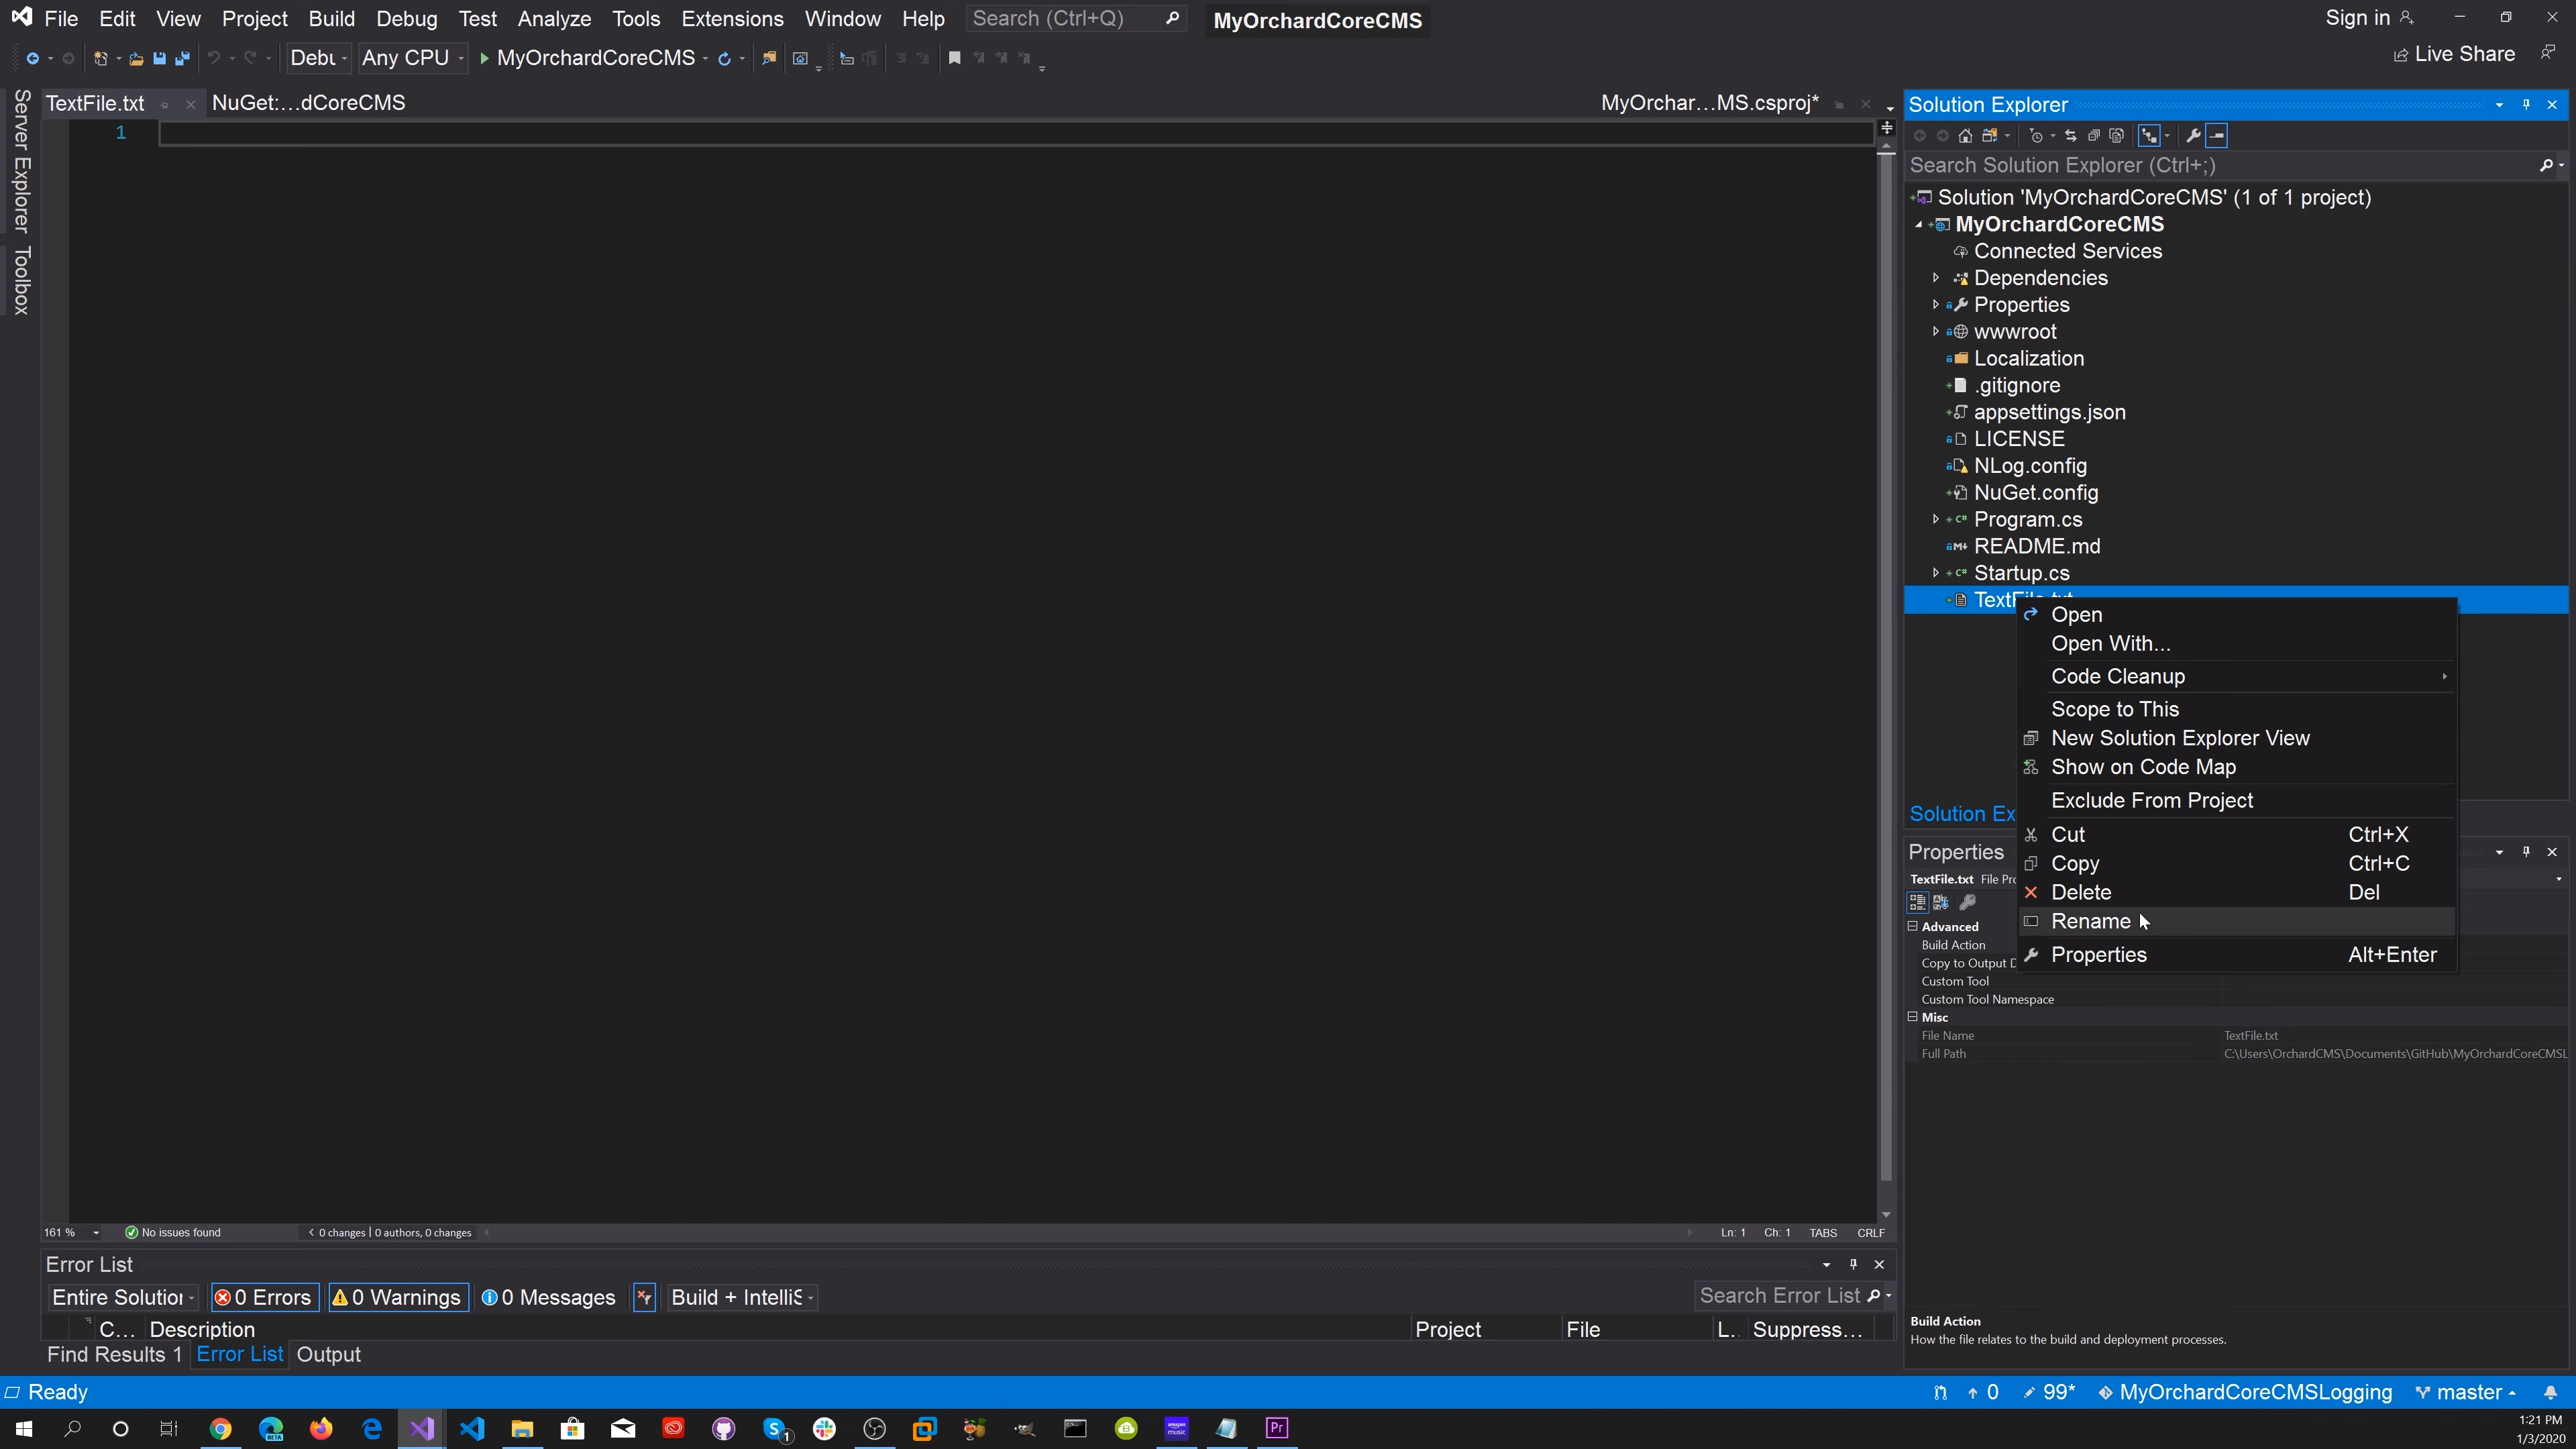This screenshot has width=2576, height=1449.
Task: Click the Navigate Backward toolbar icon
Action: click(33, 58)
